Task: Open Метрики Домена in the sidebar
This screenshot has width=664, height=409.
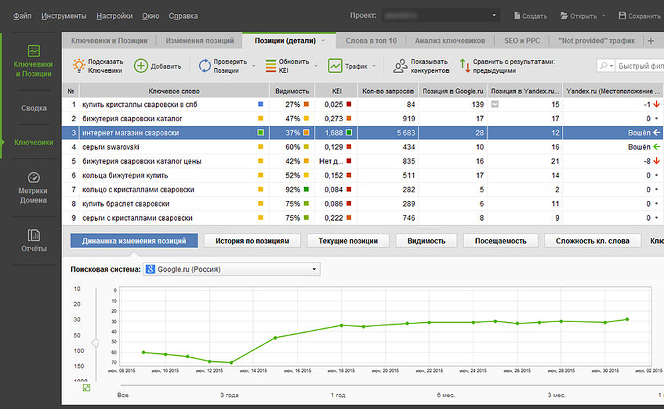Action: 33,188
